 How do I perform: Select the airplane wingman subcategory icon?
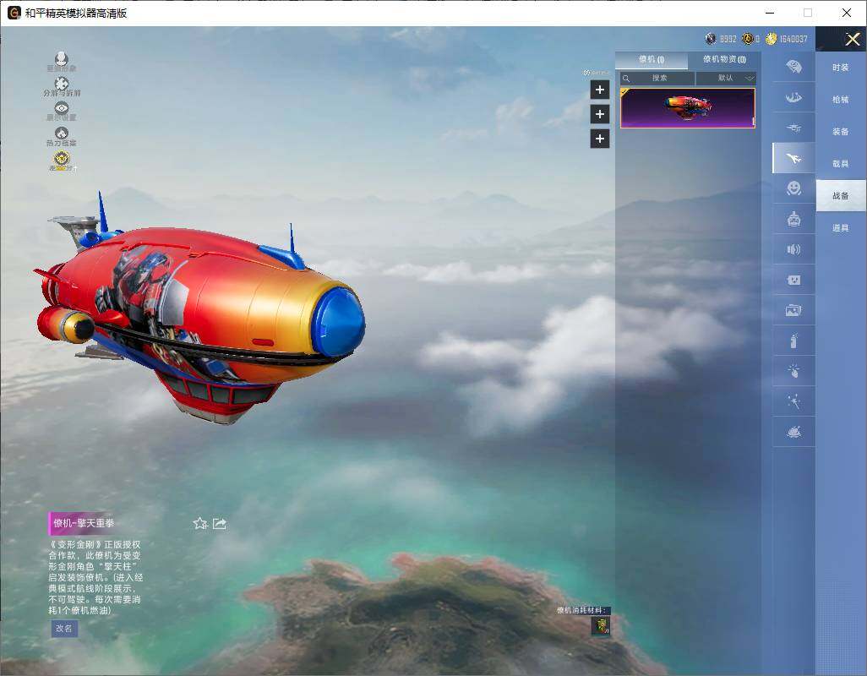pyautogui.click(x=793, y=159)
